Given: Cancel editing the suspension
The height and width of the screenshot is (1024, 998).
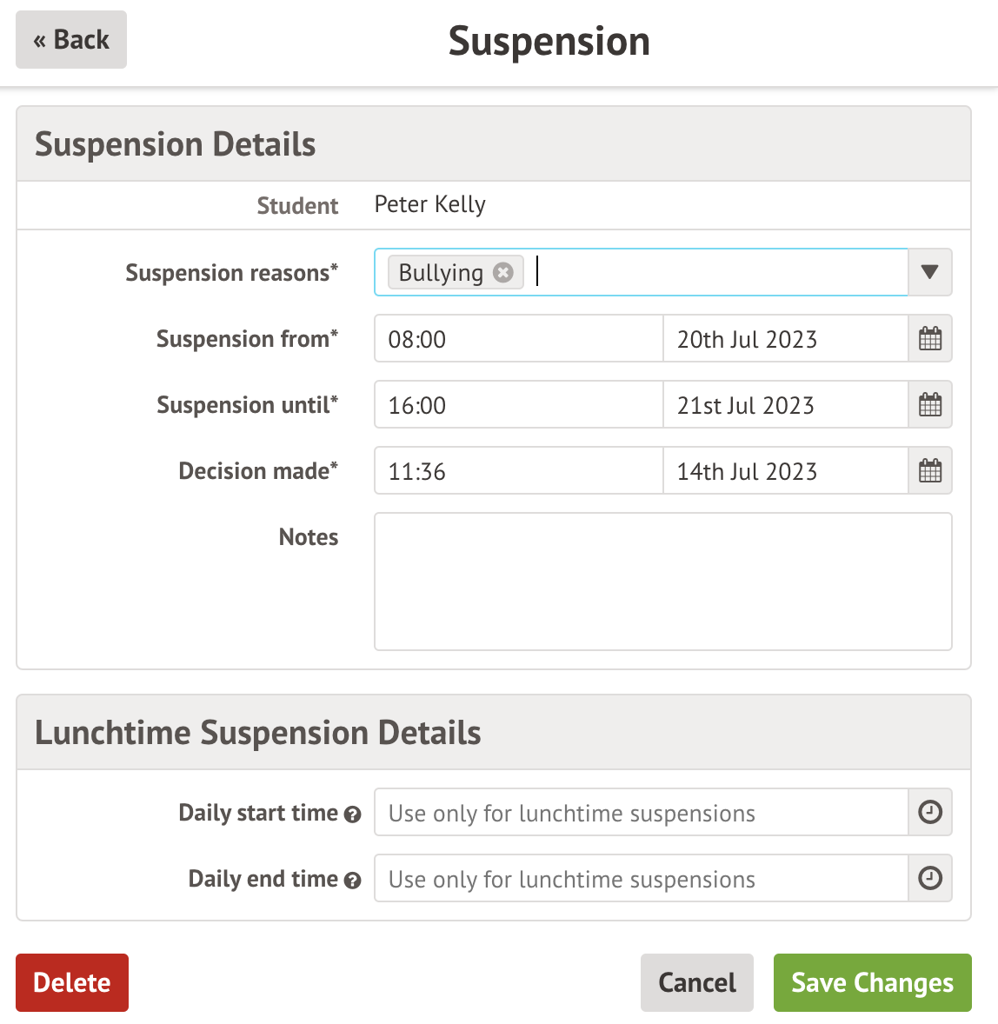Looking at the screenshot, I should (696, 982).
